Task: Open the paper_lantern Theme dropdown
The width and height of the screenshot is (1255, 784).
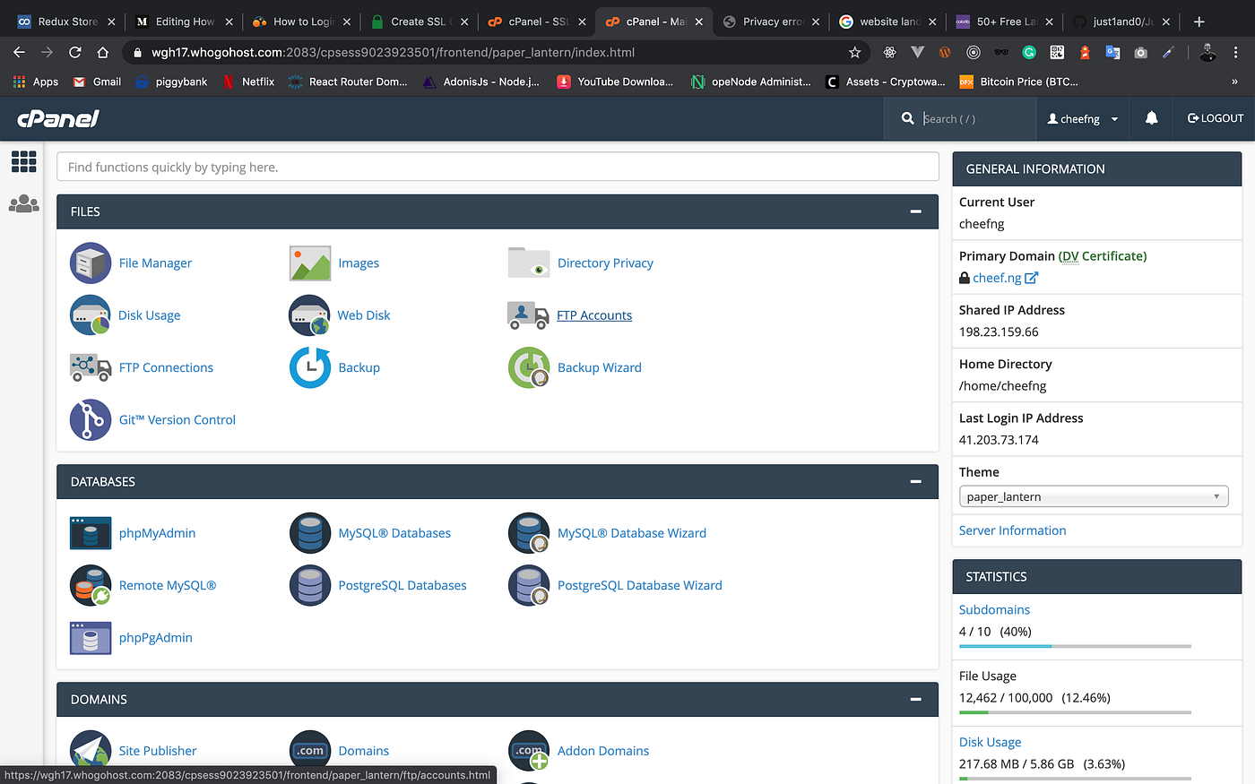Action: (x=1094, y=496)
